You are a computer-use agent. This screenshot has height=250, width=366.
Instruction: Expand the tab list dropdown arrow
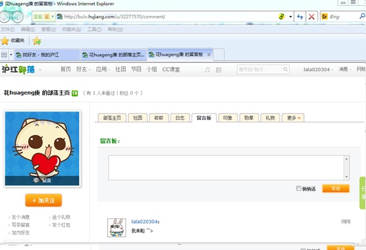(x=11, y=55)
